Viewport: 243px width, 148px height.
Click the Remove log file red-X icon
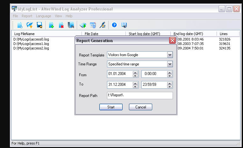(x=61, y=25)
